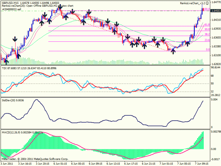The image size is (221, 166).
Task: Click the 0.002788 MACD scale value
Action: [216, 132]
